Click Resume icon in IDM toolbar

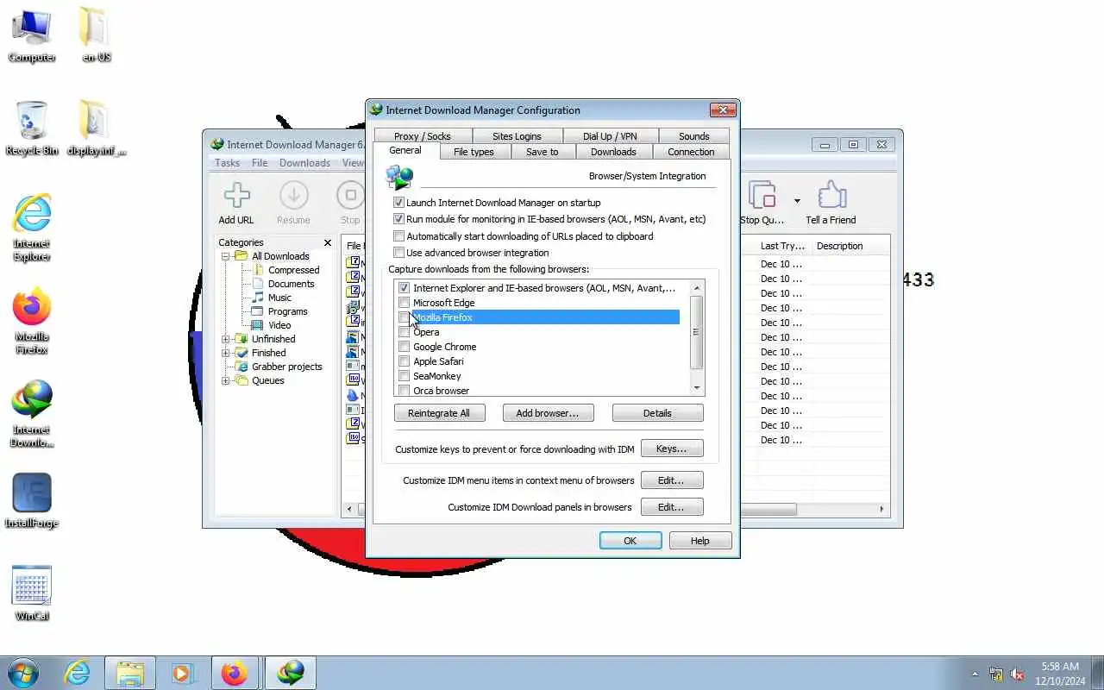pyautogui.click(x=293, y=196)
